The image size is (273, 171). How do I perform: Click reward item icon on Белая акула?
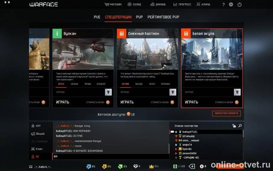point(237,92)
